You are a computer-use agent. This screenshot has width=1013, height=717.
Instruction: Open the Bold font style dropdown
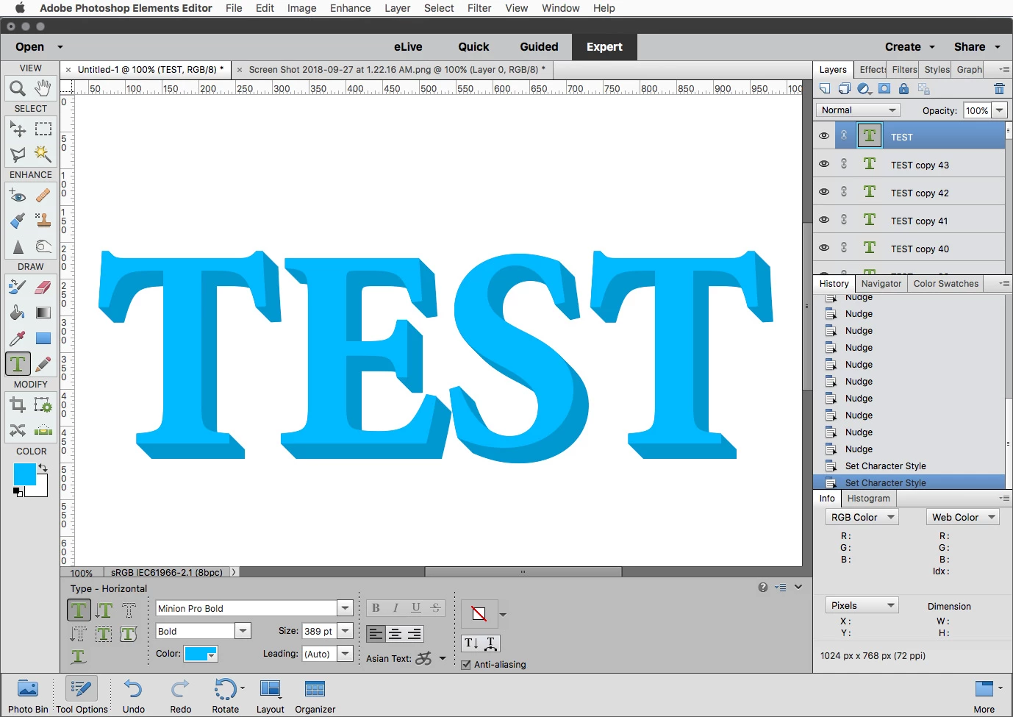pos(243,631)
